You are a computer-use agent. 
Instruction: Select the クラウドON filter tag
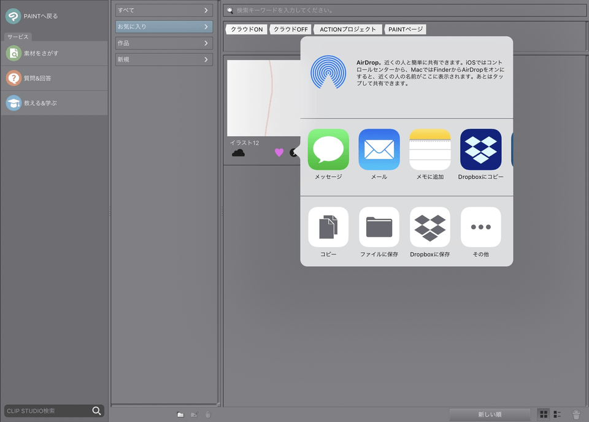pos(247,29)
